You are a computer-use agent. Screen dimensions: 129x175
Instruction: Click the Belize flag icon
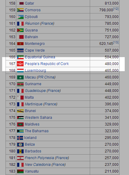click(x=20, y=144)
